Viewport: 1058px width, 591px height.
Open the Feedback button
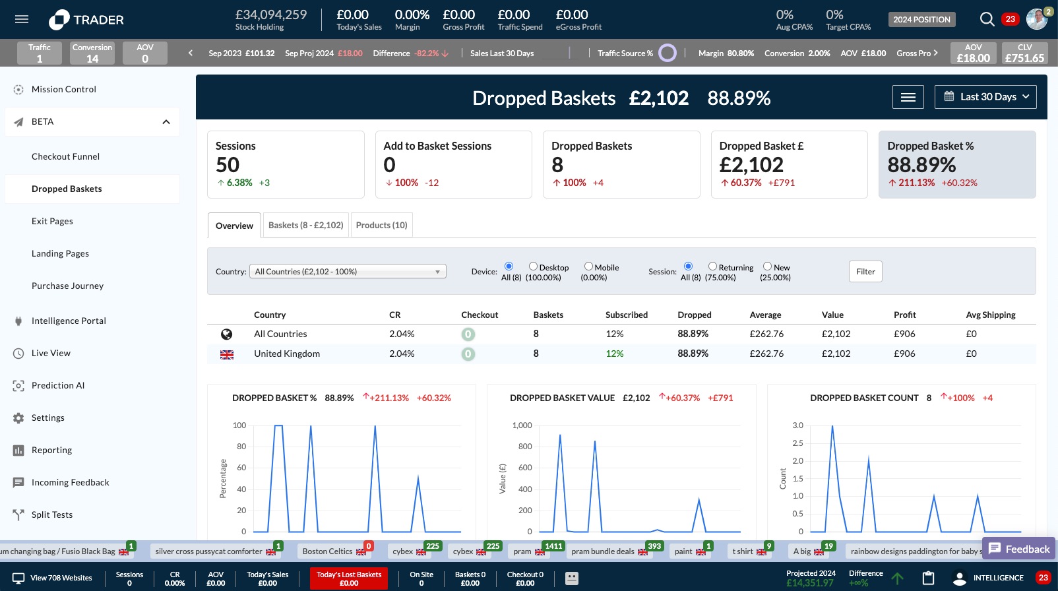coord(1019,549)
